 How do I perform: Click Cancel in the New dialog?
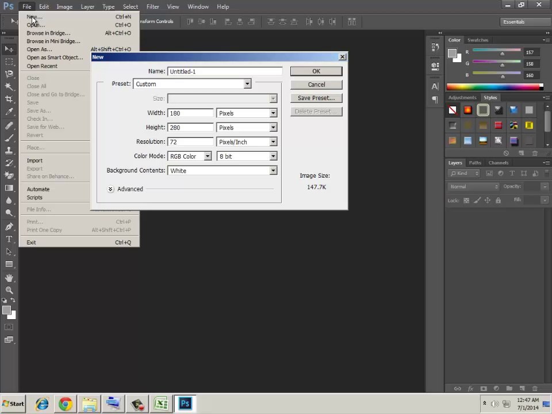[316, 85]
